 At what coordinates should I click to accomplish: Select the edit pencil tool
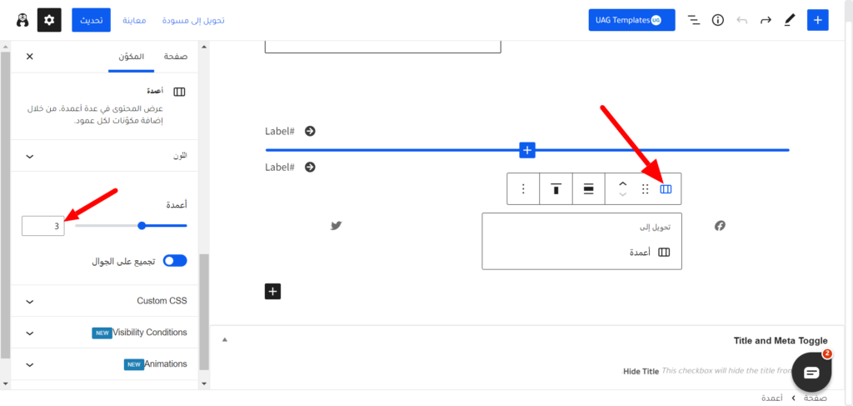pos(790,20)
